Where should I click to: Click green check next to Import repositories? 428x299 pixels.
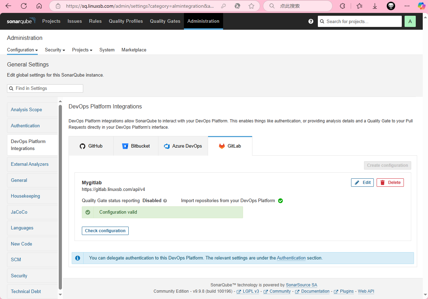click(x=280, y=201)
